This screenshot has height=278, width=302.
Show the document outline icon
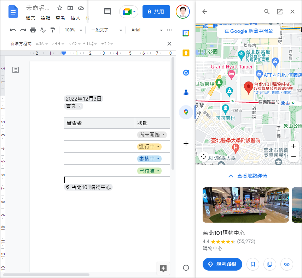16,70
